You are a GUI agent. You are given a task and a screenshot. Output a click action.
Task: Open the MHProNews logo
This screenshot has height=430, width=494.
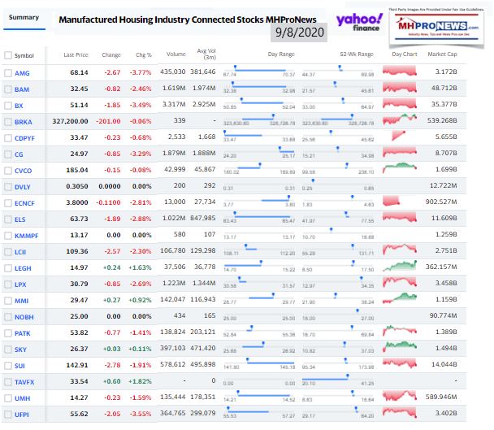(436, 28)
